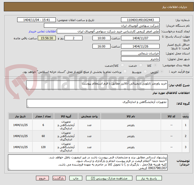Click پاورمتر in row 1
Viewport: 194px width, 185px height.
click(131, 125)
